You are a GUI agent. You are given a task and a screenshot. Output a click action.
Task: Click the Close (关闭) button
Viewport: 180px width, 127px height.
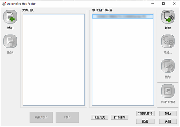point(168,121)
